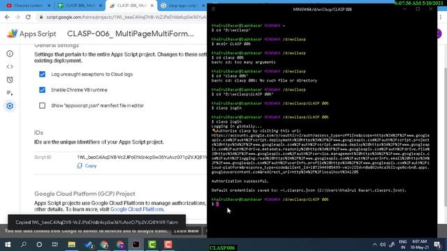Click the blue taskbar icon with badge 2
Viewport: 447px width, 251px height.
tap(89, 245)
